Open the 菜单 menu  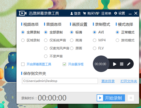coord(106,13)
